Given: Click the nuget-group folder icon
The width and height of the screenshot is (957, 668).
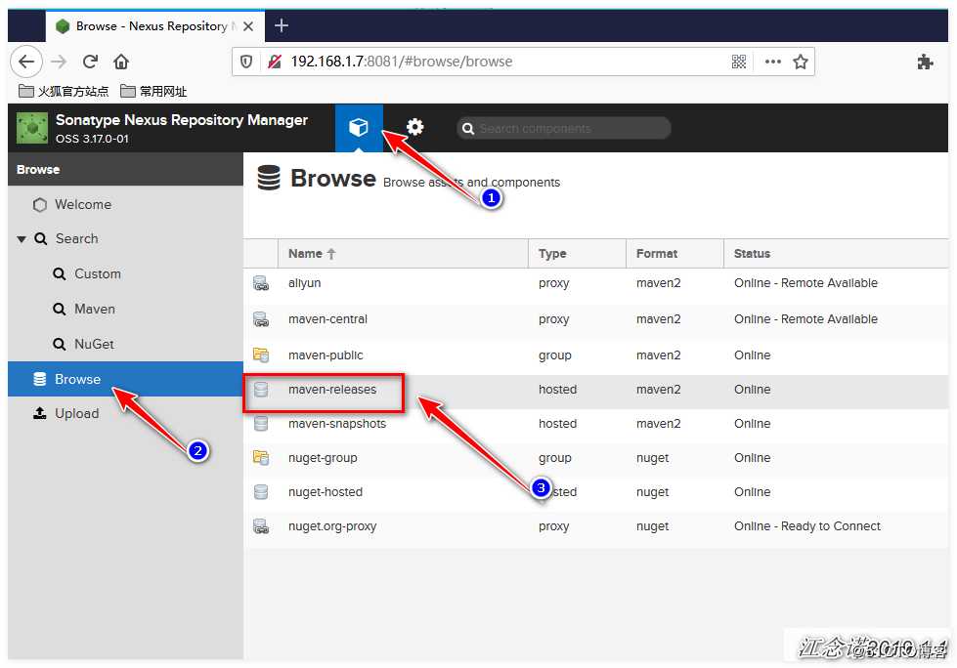Looking at the screenshot, I should (261, 458).
